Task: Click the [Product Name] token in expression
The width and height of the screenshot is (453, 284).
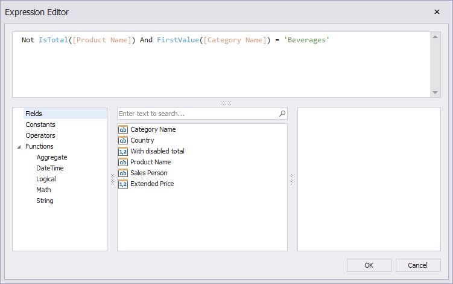Action: (x=102, y=40)
